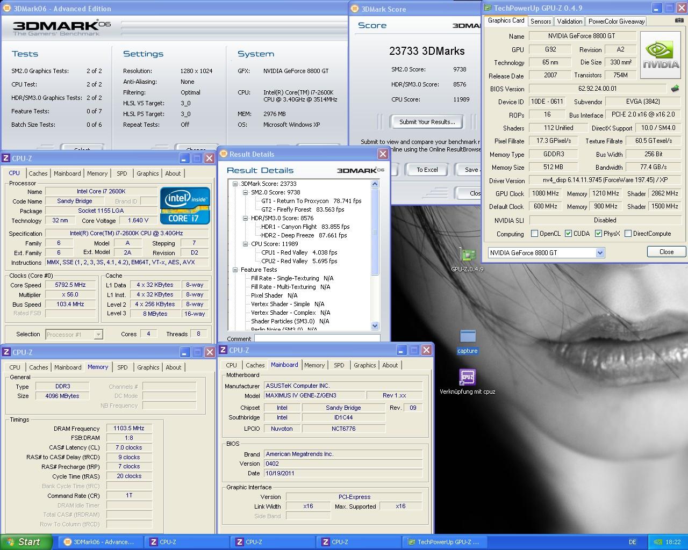Open the Processor #1 selection dropdown
The height and width of the screenshot is (550, 688).
[98, 334]
